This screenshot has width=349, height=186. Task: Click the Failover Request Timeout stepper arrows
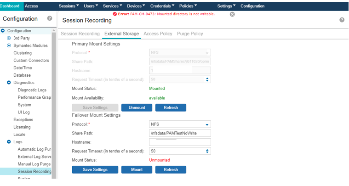[207, 151]
